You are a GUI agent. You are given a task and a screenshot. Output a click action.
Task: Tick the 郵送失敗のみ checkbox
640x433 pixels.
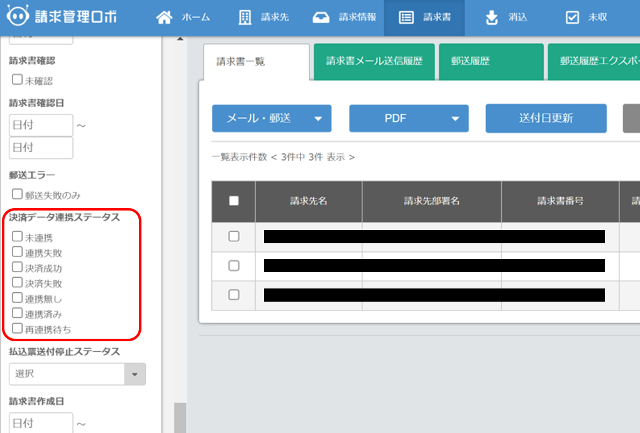18,194
